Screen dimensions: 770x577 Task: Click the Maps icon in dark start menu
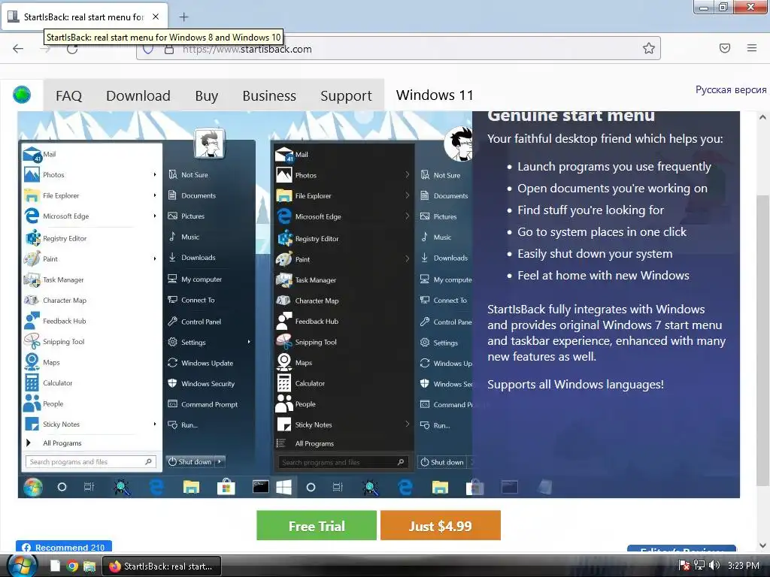(284, 362)
